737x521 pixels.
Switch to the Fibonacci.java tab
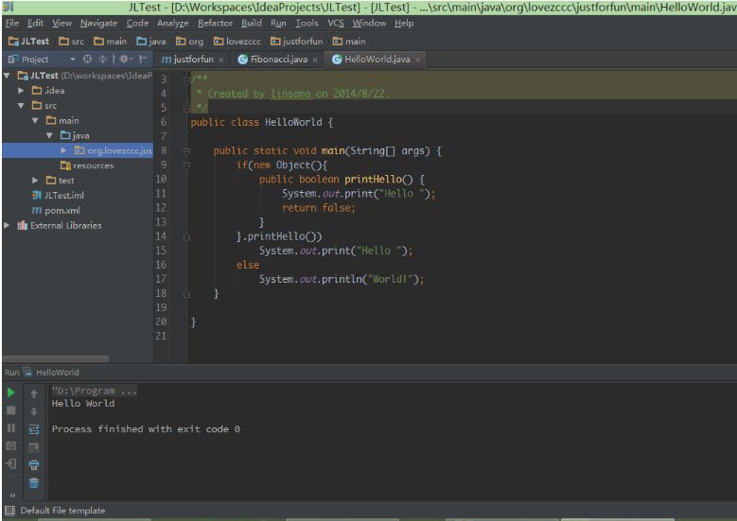[279, 59]
